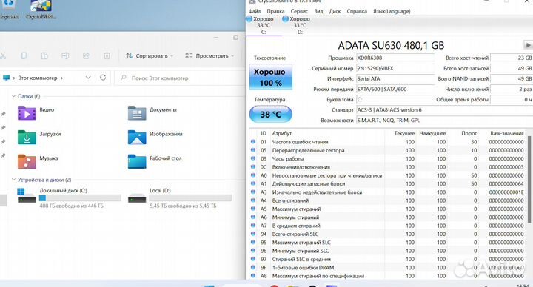Click the Rename icon in Explorer toolbar
The image size is (533, 287).
[x=65, y=55]
